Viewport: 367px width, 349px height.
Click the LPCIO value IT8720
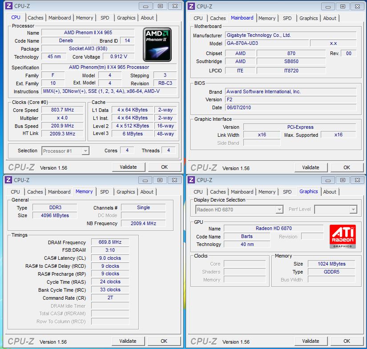291,71
